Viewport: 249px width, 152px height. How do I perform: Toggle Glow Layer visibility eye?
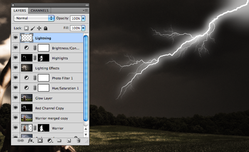16,97
